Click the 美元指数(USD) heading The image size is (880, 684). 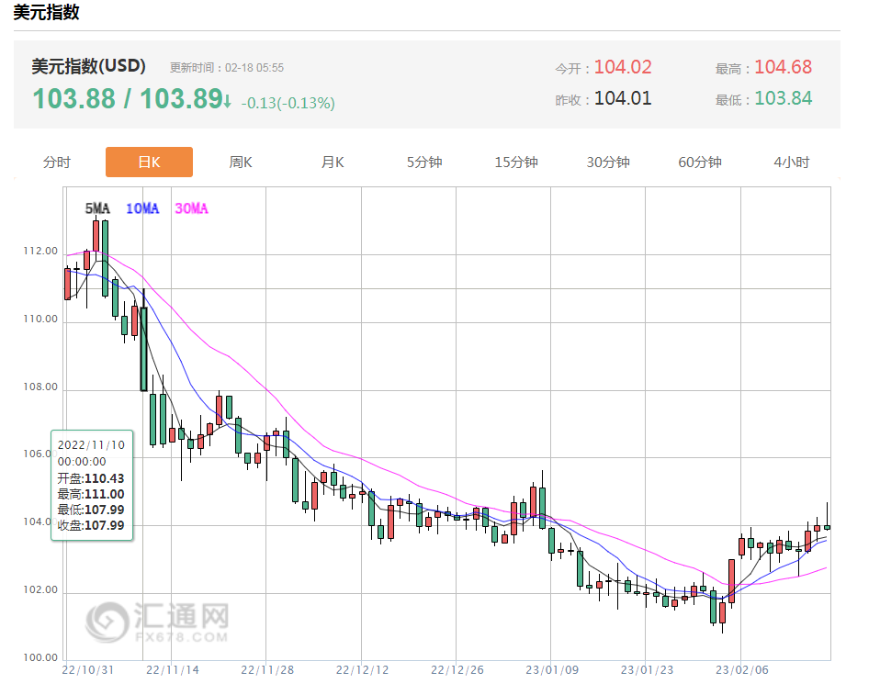[x=88, y=67]
